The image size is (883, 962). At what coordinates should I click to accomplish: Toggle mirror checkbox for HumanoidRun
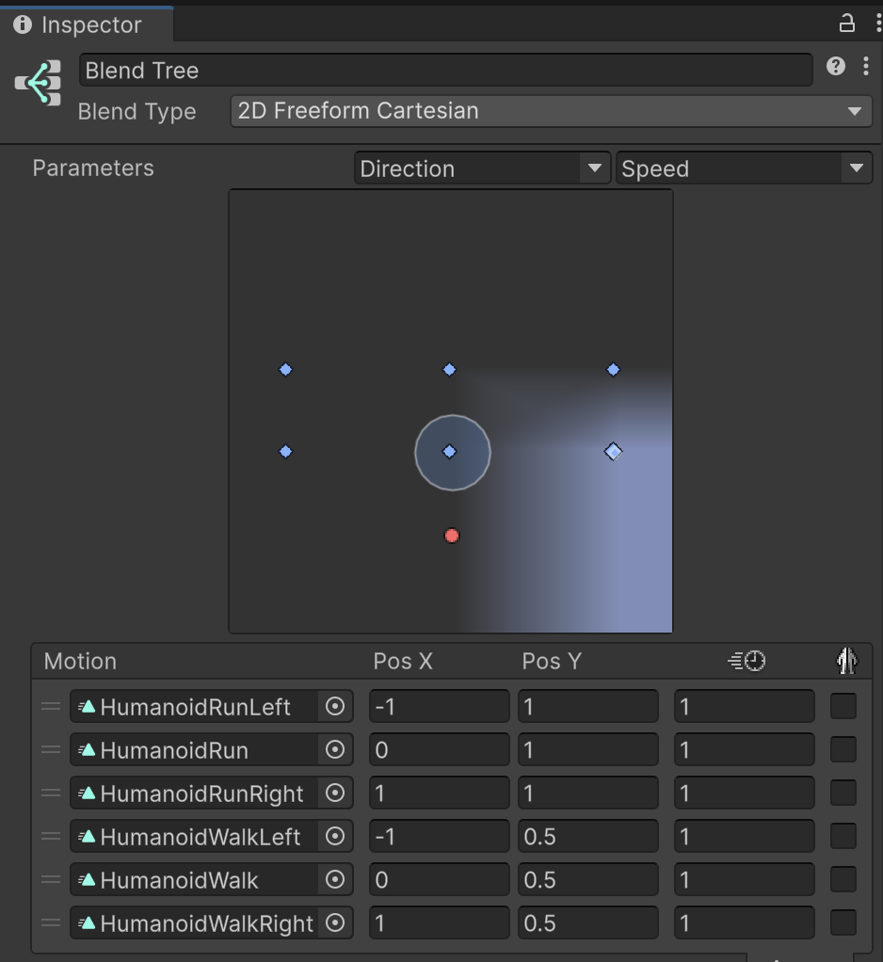843,749
